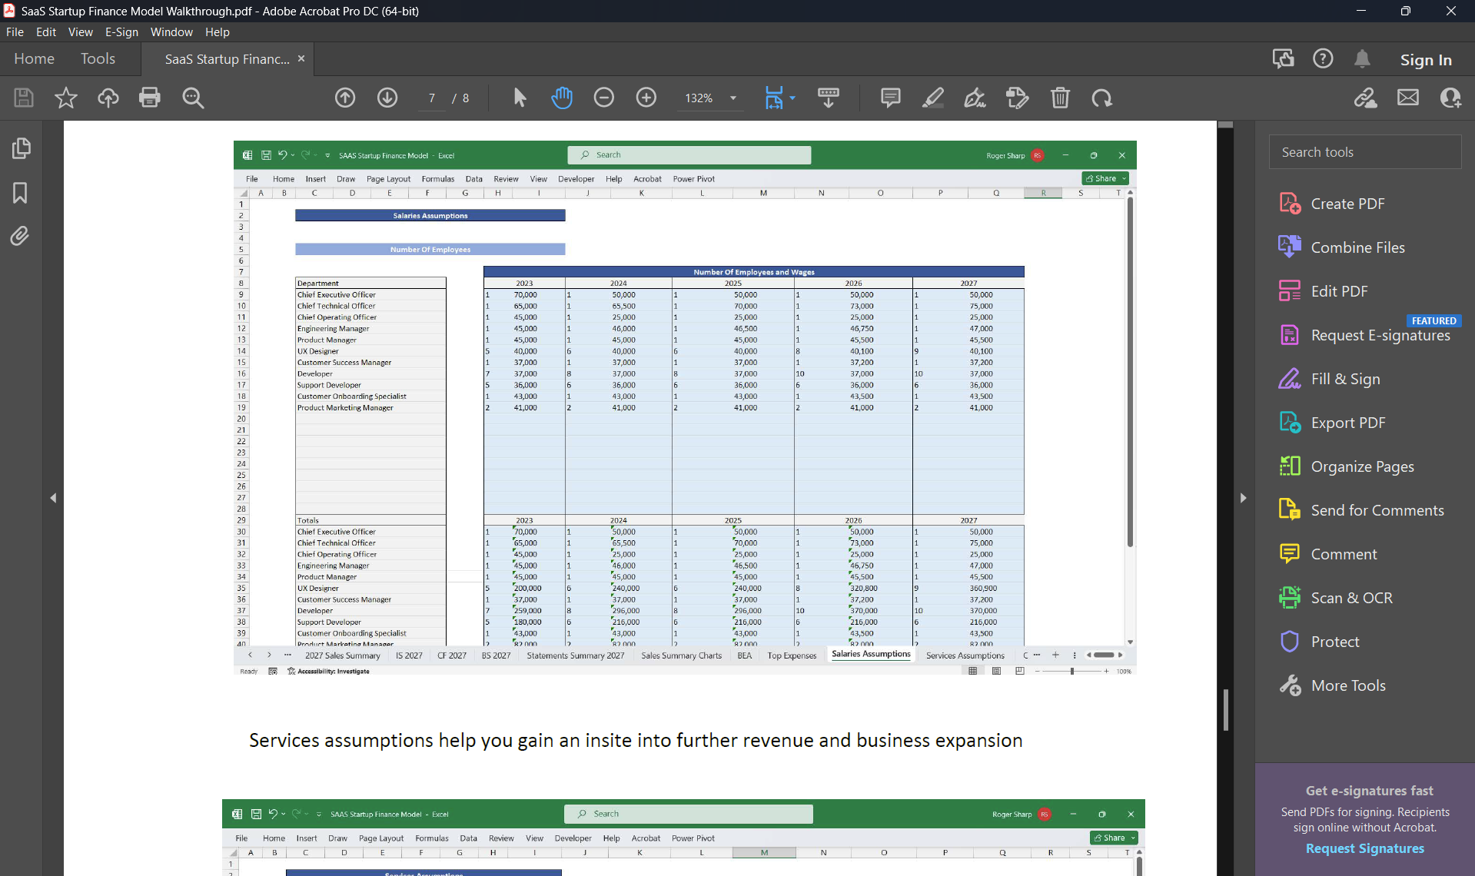
Task: Open the Window menu
Action: 171,32
